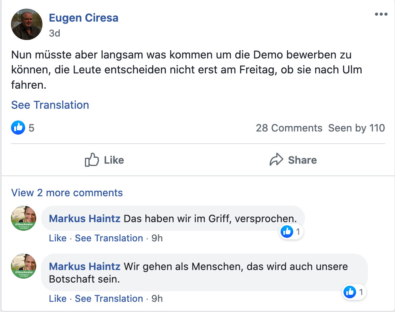Toggle Like on the "Wir gehen als Menschen" comment
The width and height of the screenshot is (395, 312).
tap(57, 298)
